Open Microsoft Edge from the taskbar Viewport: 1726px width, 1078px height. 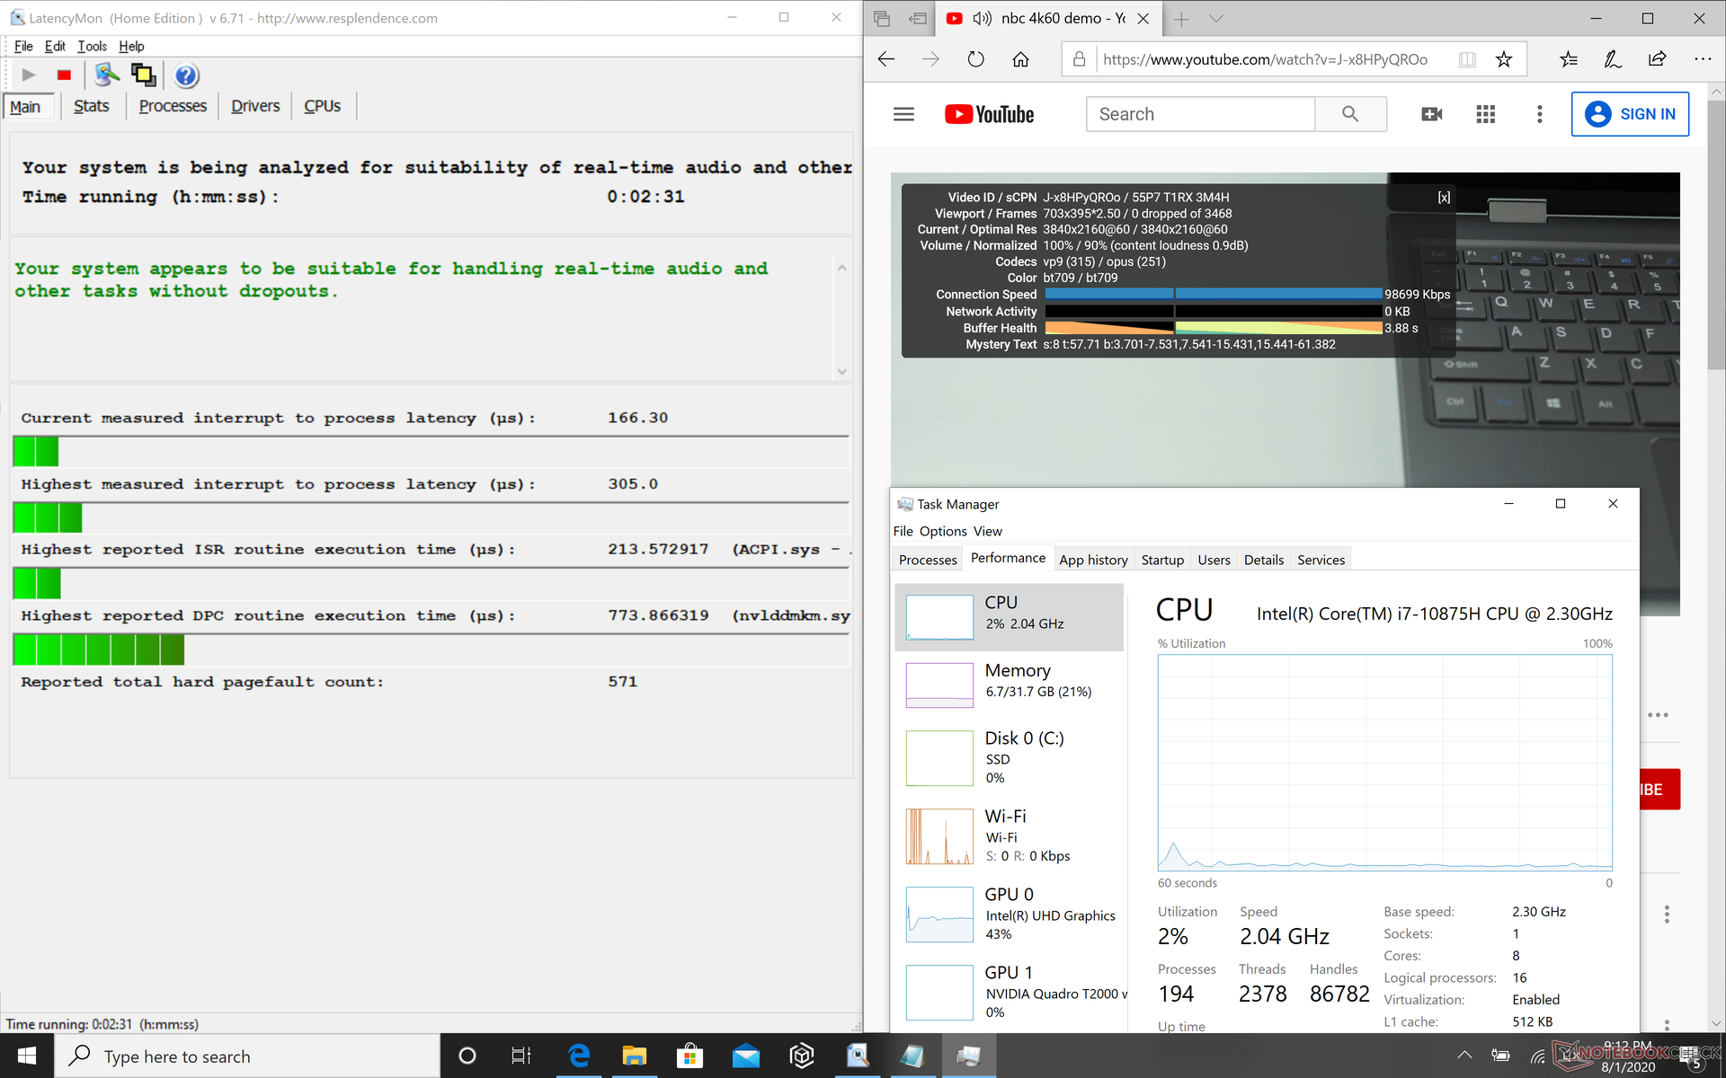click(579, 1056)
